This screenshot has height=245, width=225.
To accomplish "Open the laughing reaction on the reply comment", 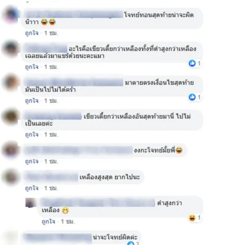I will (x=192, y=218).
